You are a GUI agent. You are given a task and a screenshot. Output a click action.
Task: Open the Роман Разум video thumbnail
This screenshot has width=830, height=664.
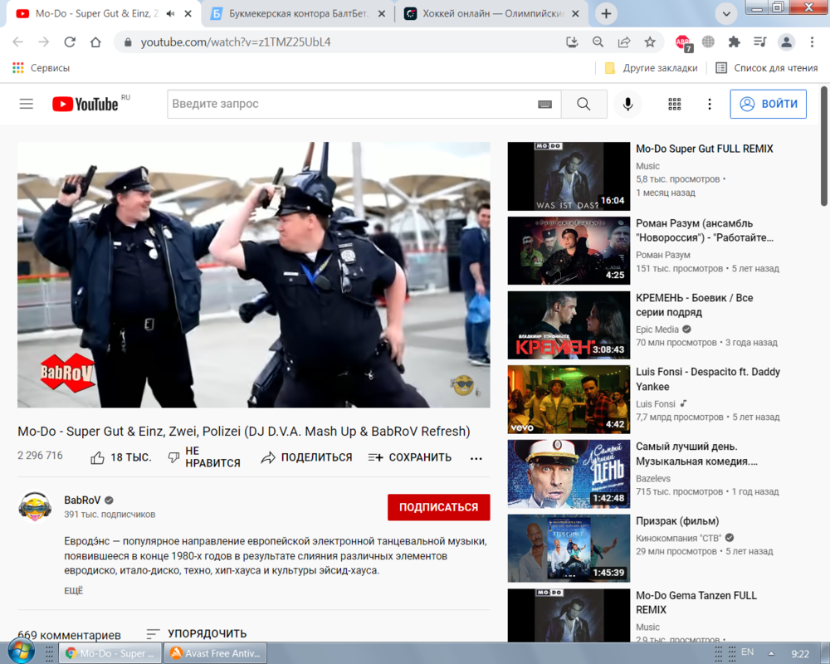pyautogui.click(x=569, y=251)
